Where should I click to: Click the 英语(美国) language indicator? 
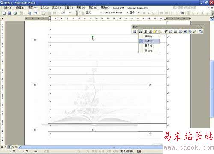click(x=127, y=151)
